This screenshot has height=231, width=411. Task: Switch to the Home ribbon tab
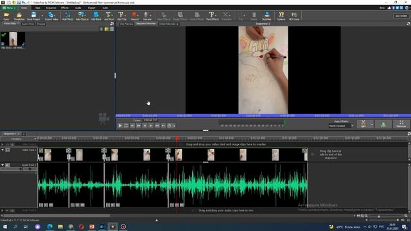[24, 8]
